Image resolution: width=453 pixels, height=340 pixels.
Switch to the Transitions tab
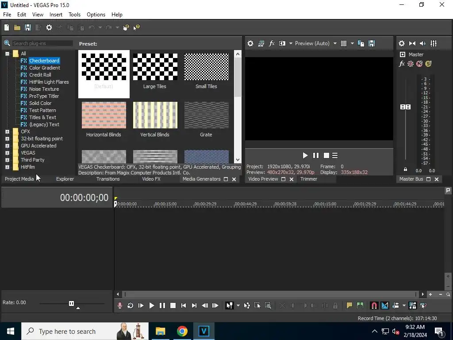108,179
